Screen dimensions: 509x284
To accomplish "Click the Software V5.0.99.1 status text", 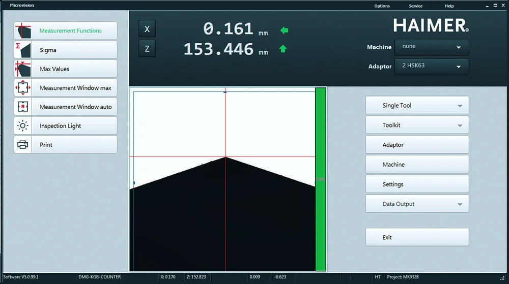I will point(21,277).
